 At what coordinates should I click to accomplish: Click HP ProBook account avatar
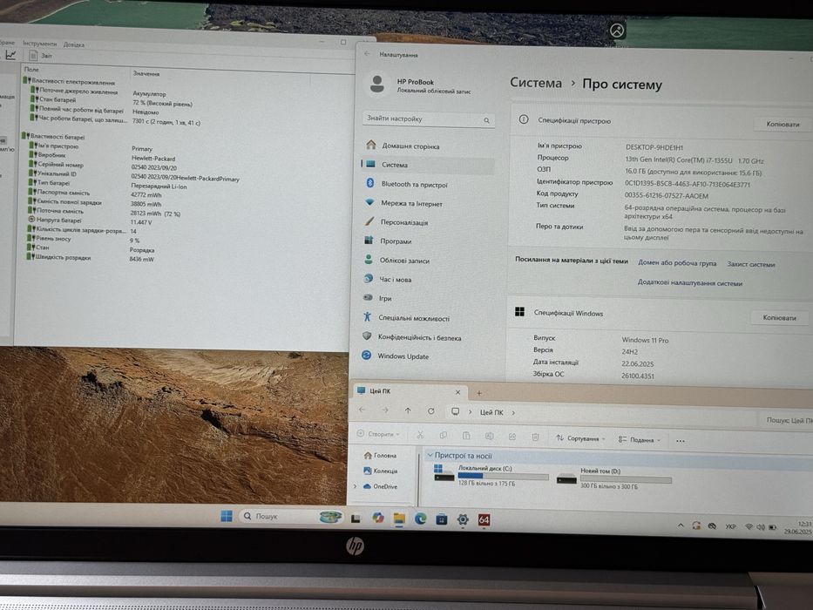(x=377, y=84)
